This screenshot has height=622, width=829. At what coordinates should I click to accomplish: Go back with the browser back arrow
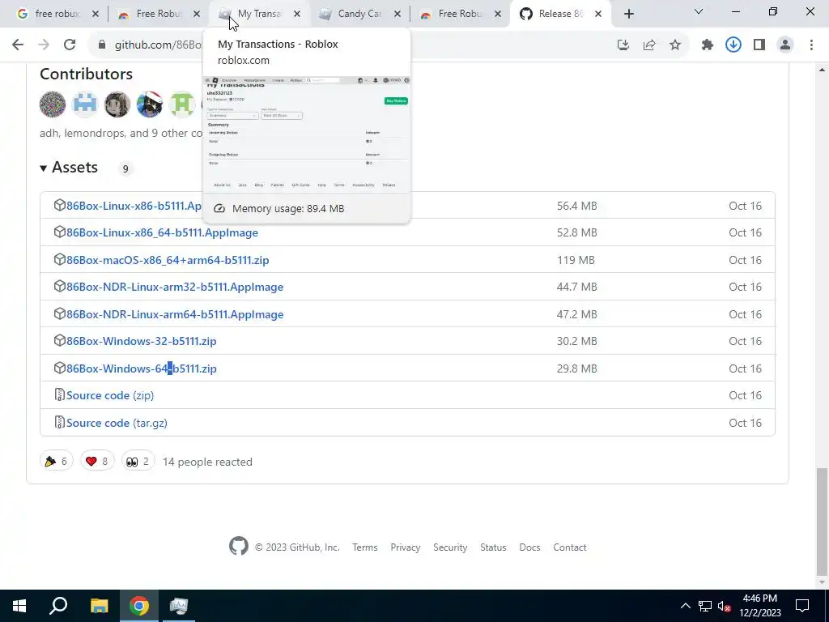[18, 45]
